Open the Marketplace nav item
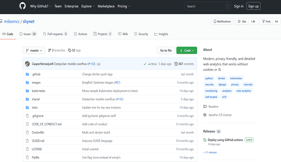 106,6
